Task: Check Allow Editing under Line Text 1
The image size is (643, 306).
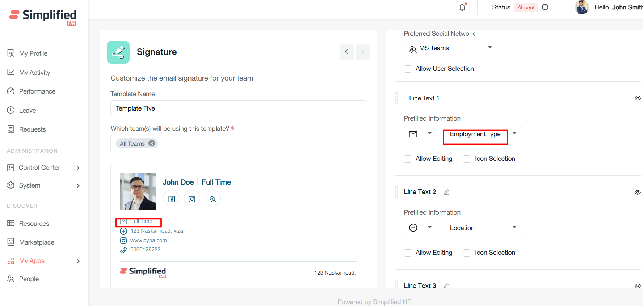Action: pos(408,159)
